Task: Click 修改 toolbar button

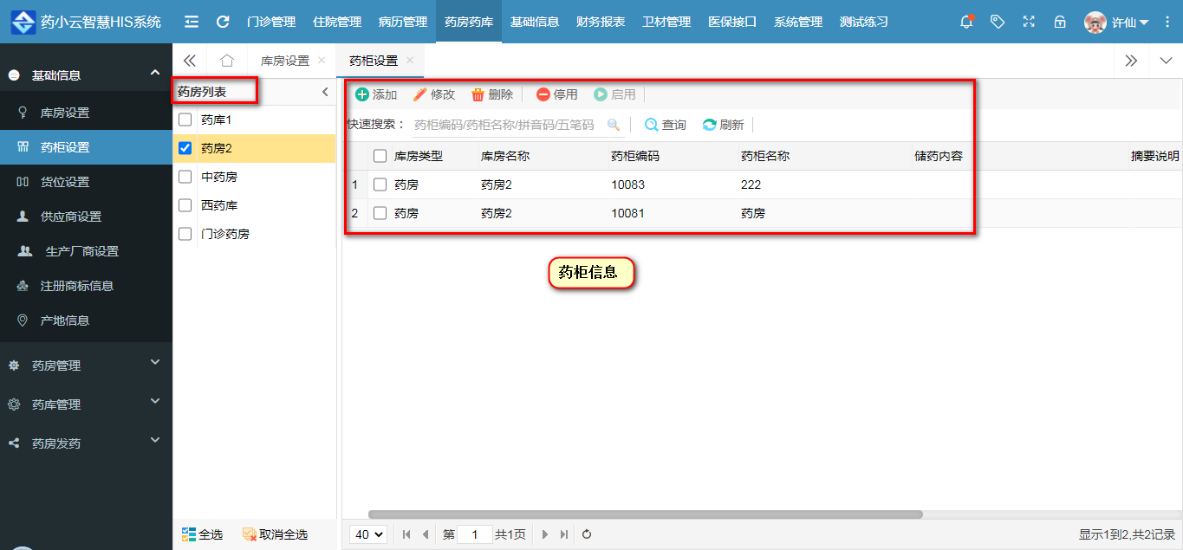Action: click(x=434, y=94)
